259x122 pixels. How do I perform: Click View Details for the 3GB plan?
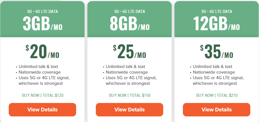coord(42,109)
